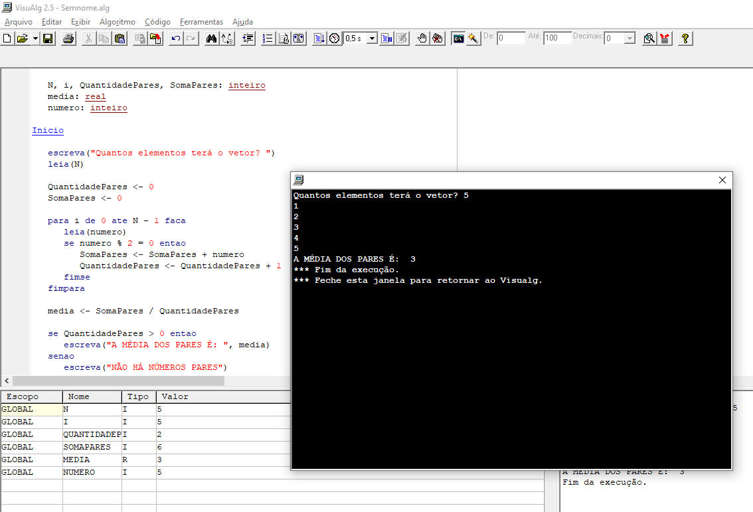Click the folder with red arrow icon
This screenshot has width=753, height=512.
point(155,39)
